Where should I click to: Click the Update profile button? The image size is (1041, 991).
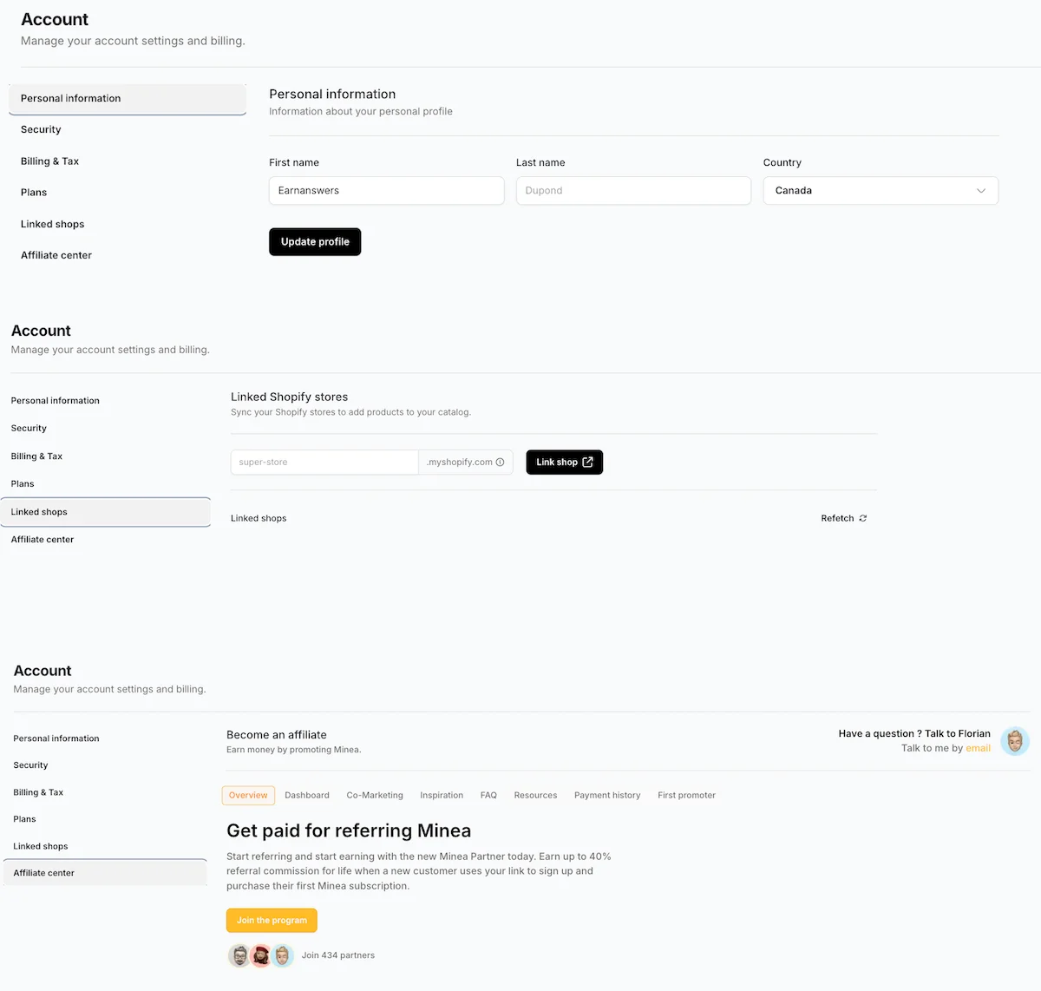pyautogui.click(x=315, y=242)
